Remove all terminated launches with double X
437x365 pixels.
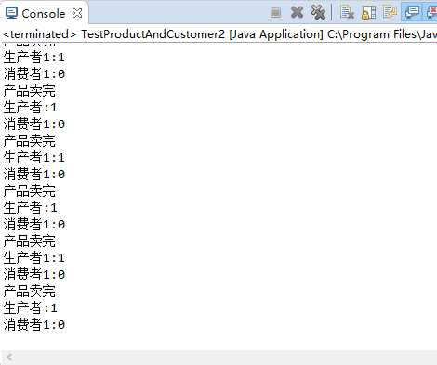click(x=318, y=12)
